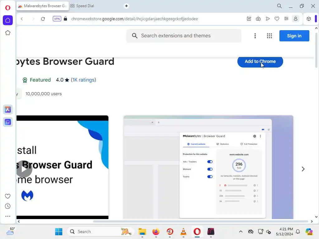This screenshot has height=239, width=319.
Task: Open a new tab with plus button
Action: point(126,6)
